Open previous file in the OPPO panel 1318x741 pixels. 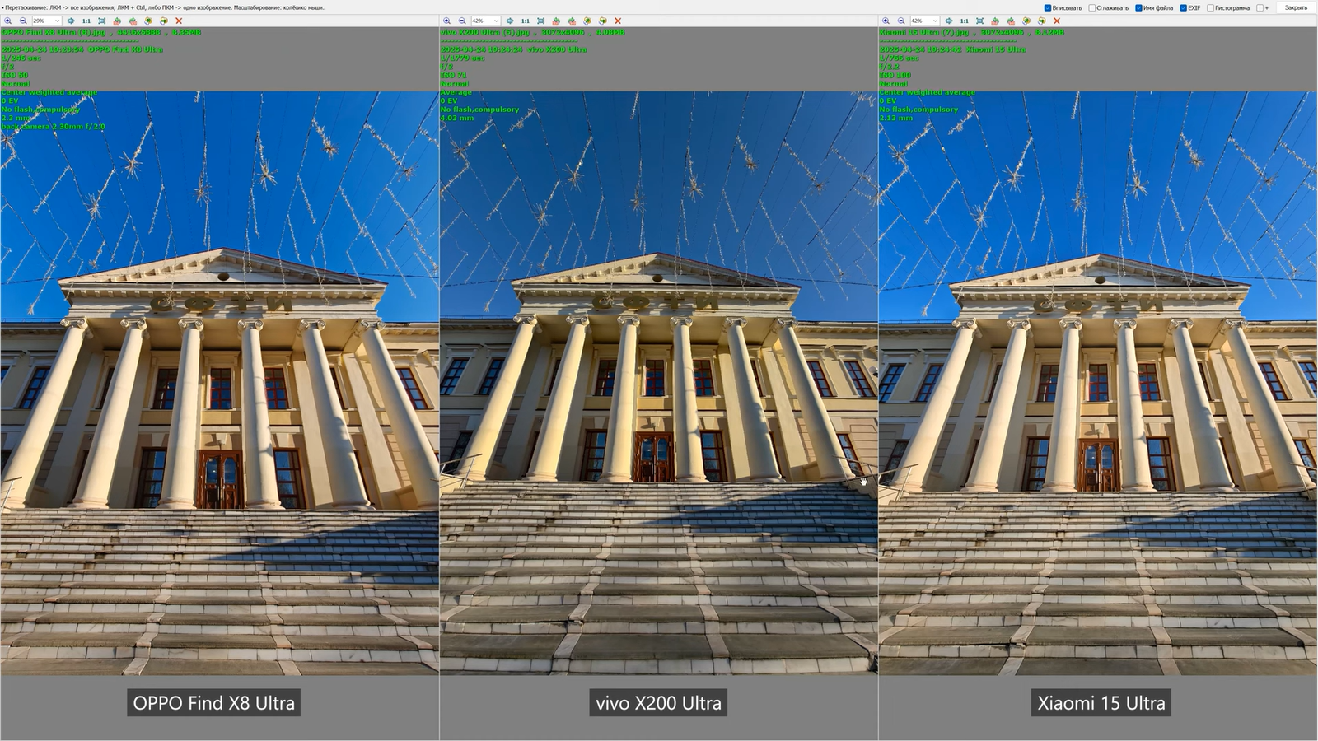tap(148, 21)
